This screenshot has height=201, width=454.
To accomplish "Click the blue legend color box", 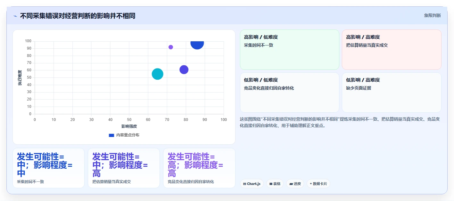I will click(x=111, y=135).
